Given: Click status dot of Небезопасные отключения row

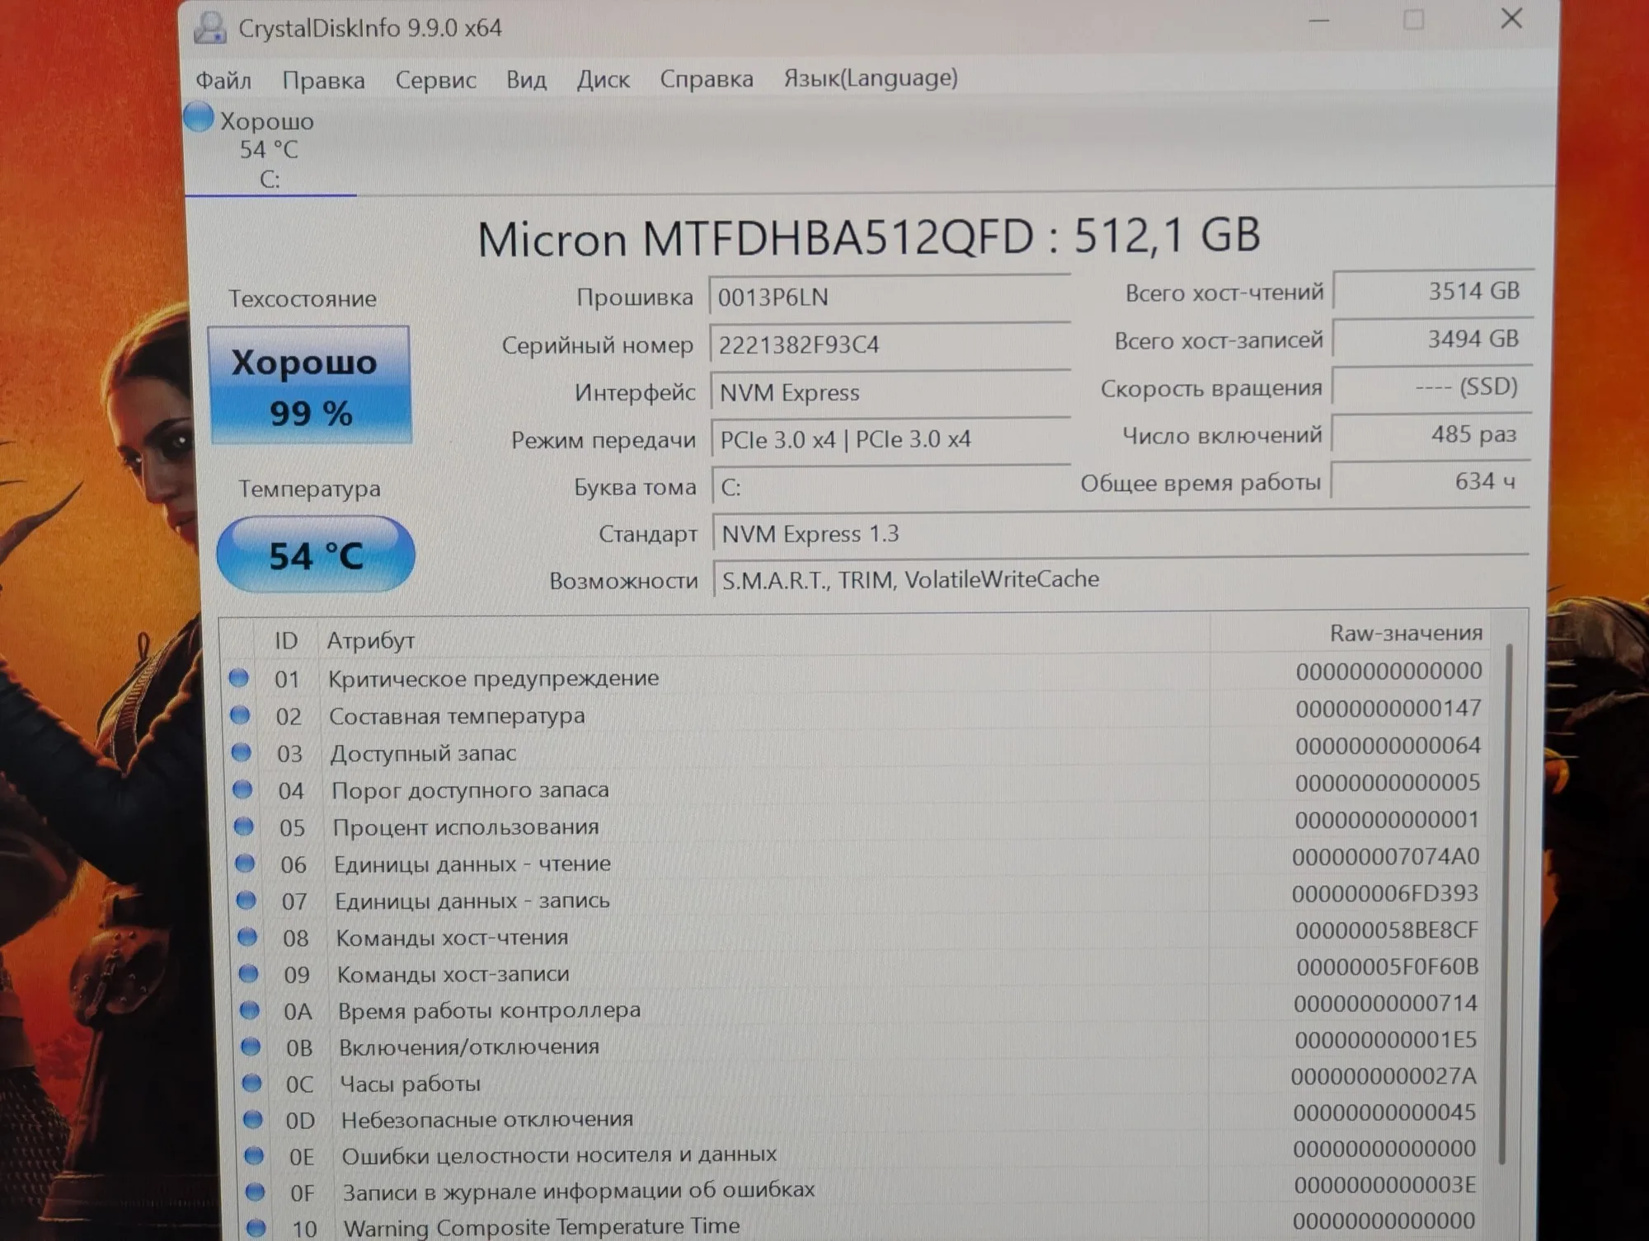Looking at the screenshot, I should pos(253,1119).
